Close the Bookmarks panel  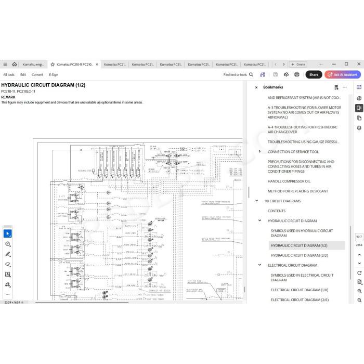(256, 87)
